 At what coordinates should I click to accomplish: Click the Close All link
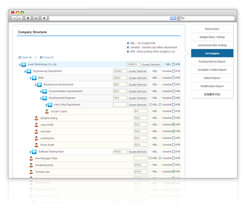tap(48, 58)
